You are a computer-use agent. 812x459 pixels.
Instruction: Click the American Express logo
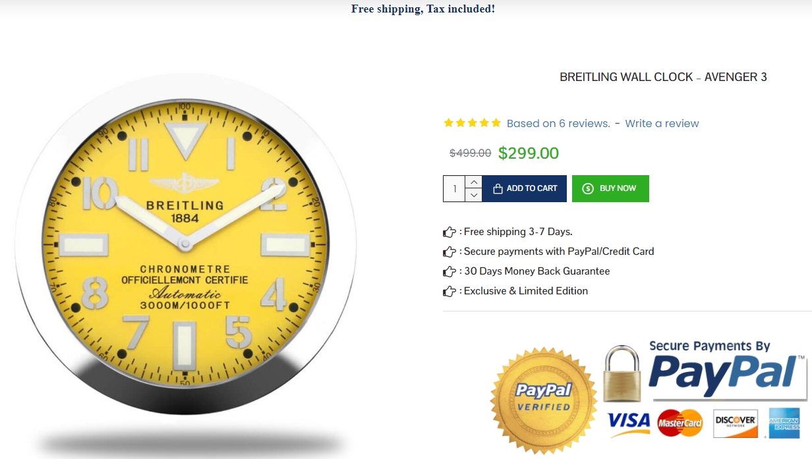click(784, 423)
